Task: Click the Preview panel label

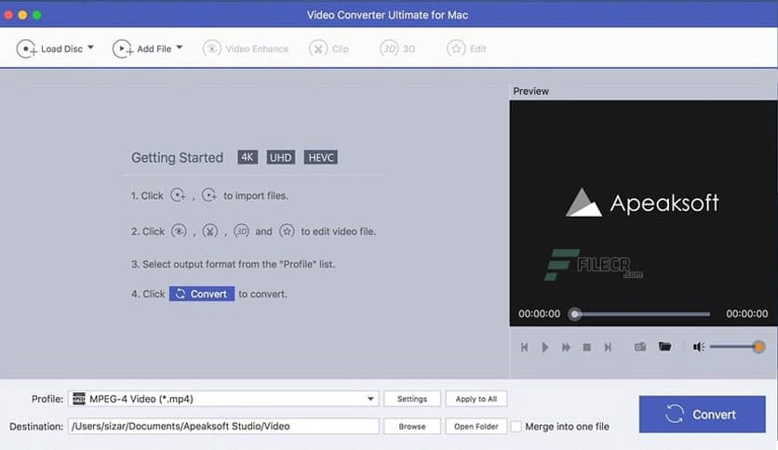Action: (x=530, y=91)
